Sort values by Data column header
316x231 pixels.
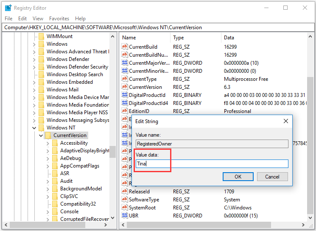tap(264, 38)
